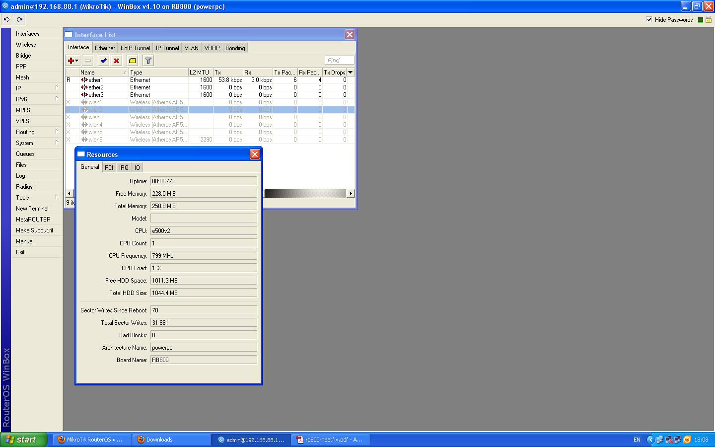Select the General tab in Resources
Viewport: 715px width, 447px height.
pos(90,167)
